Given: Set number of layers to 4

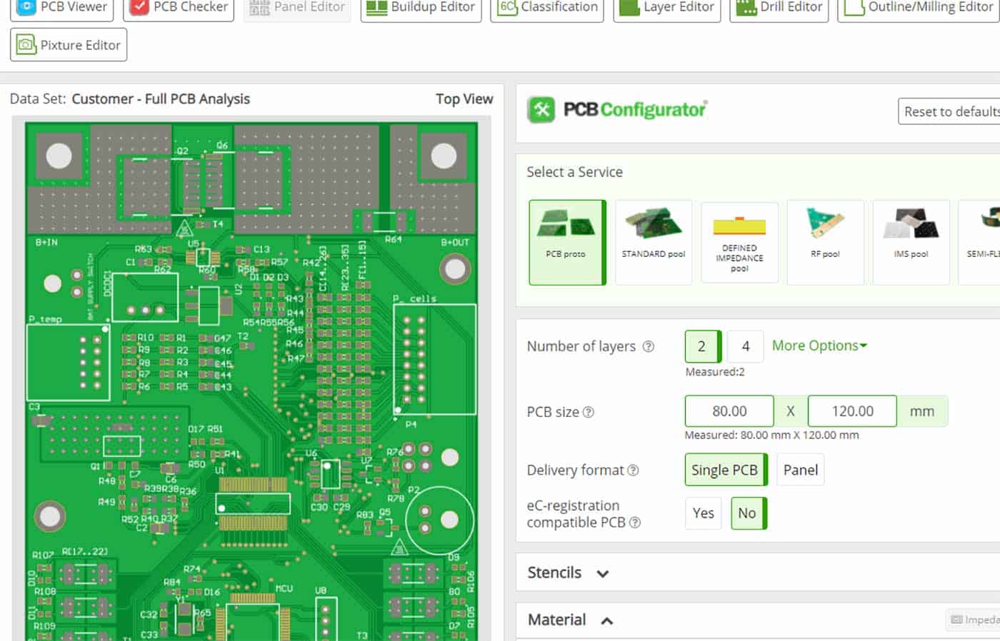Looking at the screenshot, I should 745,346.
